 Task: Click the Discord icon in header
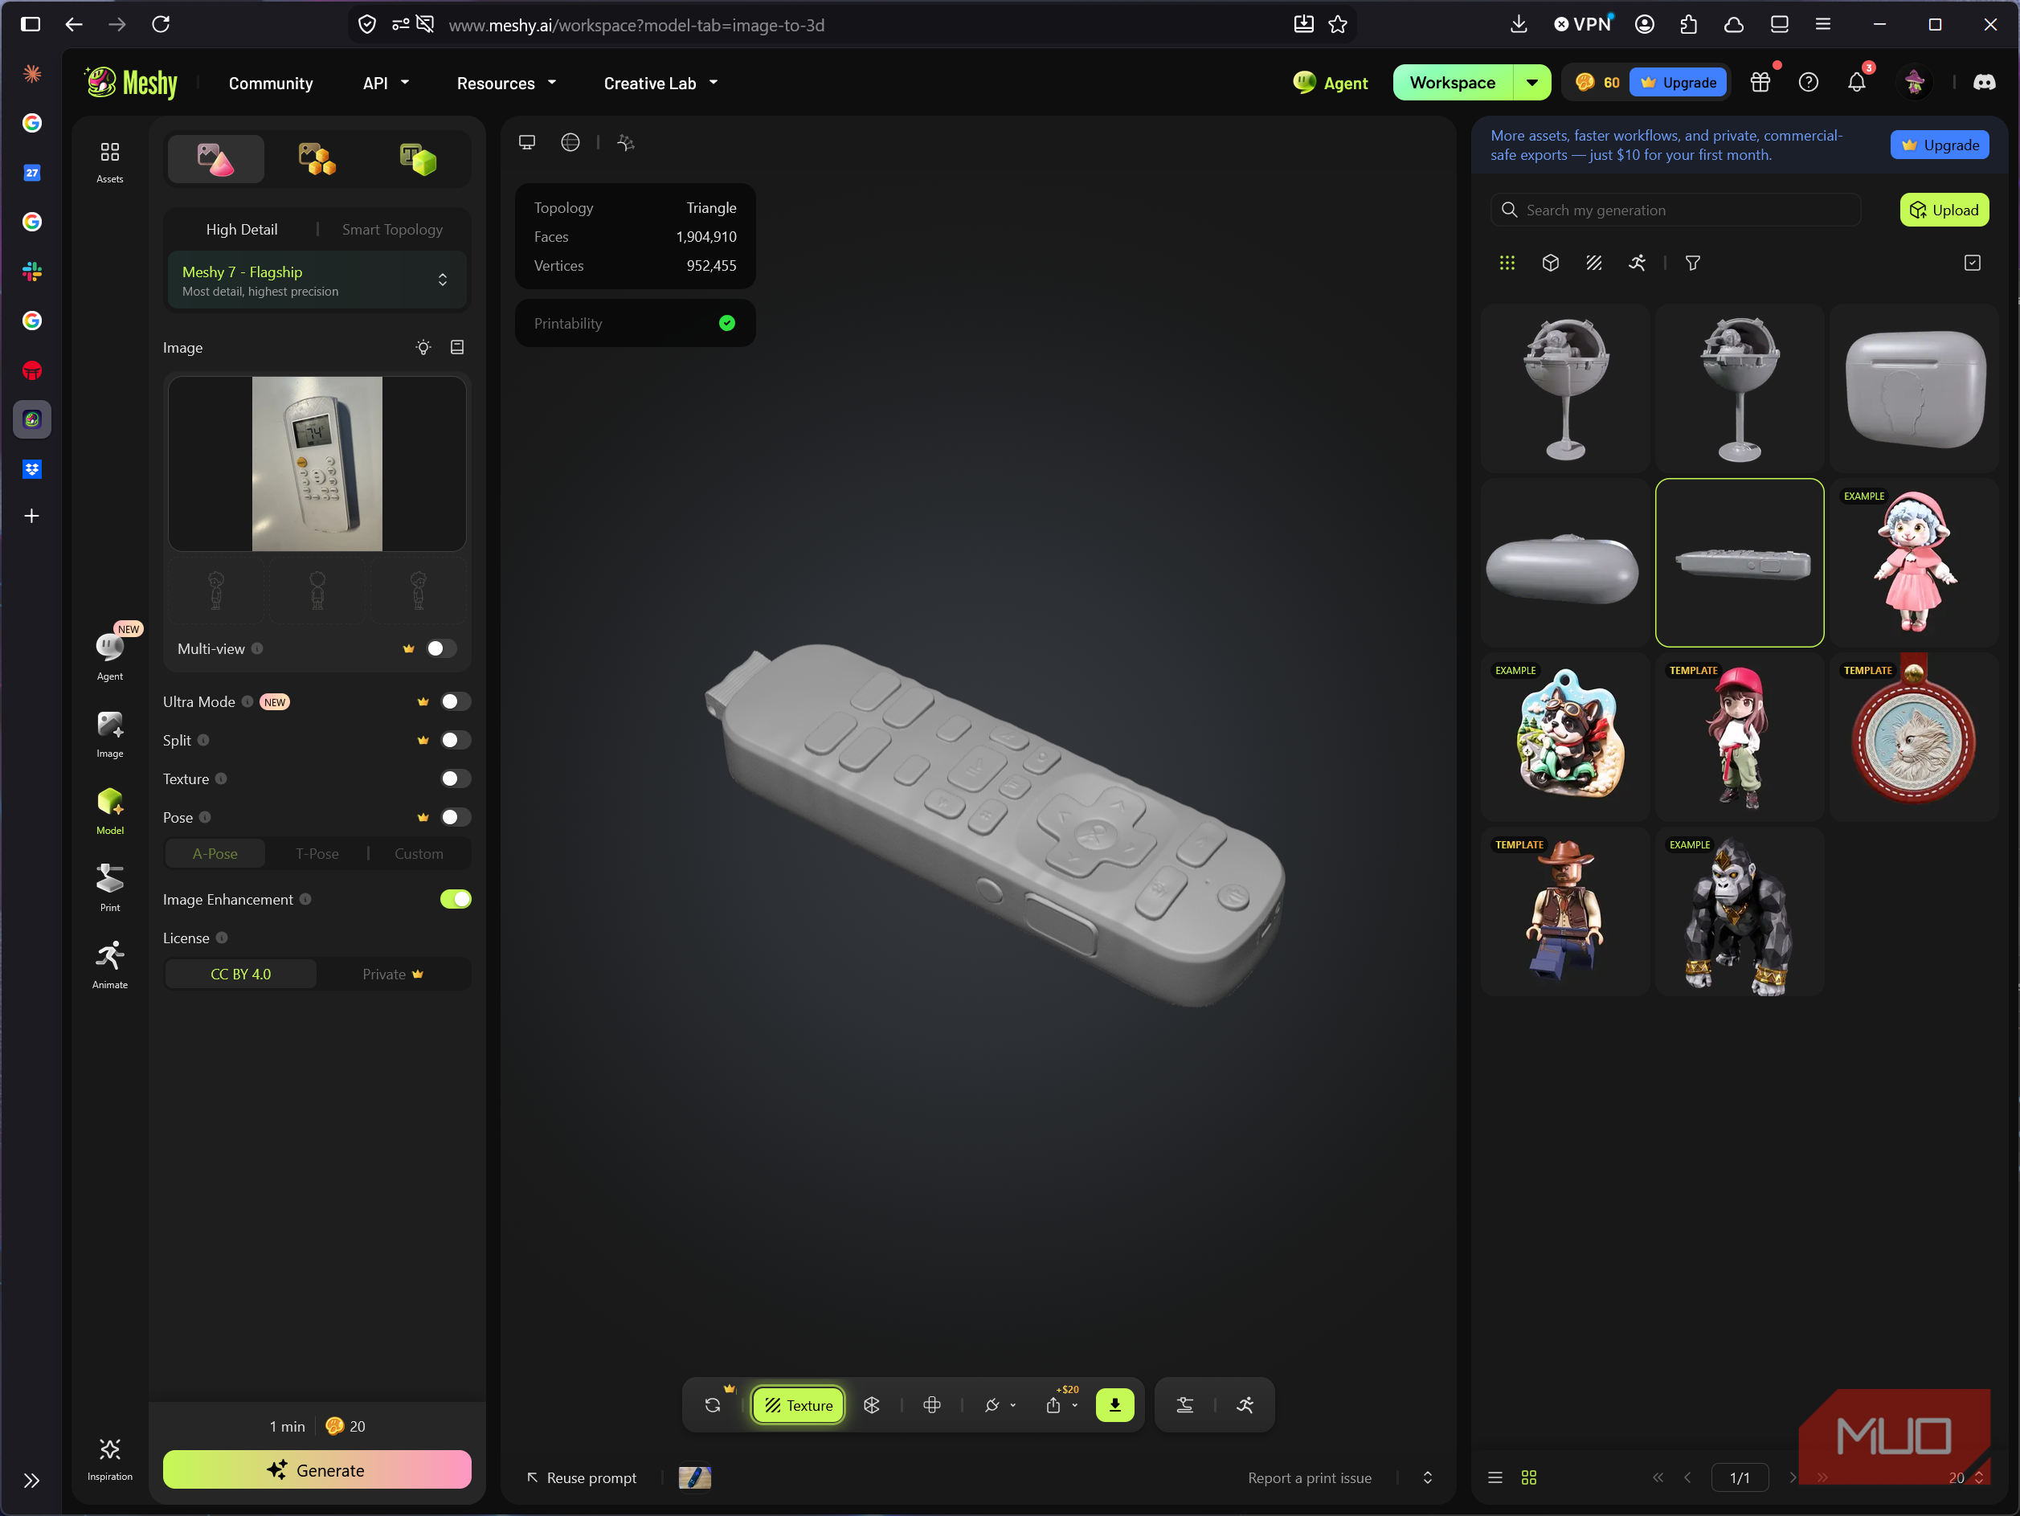[1985, 82]
